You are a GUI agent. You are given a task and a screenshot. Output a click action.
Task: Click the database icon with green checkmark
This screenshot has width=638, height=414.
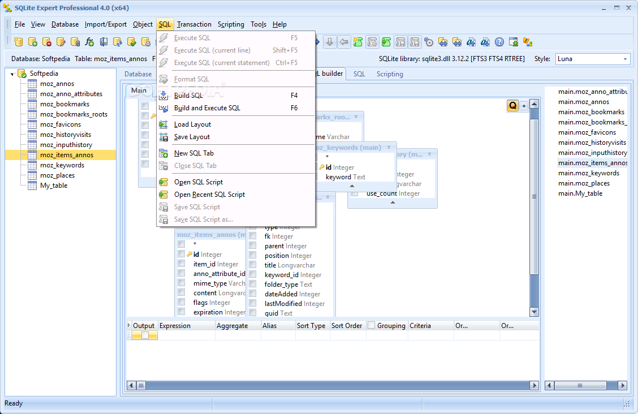click(132, 42)
